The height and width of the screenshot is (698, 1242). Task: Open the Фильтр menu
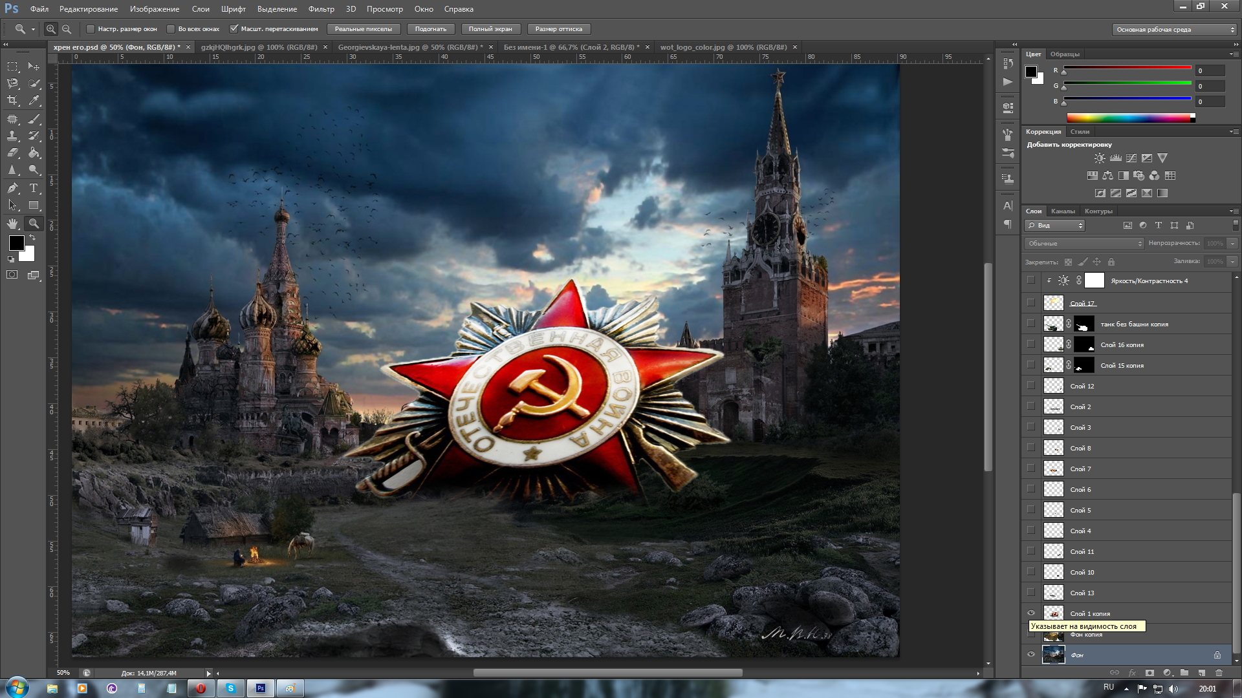[x=321, y=9]
